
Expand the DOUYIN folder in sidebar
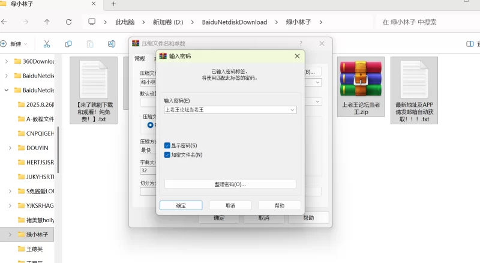(10, 148)
